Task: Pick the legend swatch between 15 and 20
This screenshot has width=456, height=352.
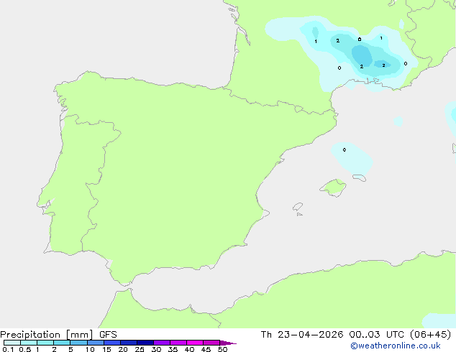Action: point(112,343)
